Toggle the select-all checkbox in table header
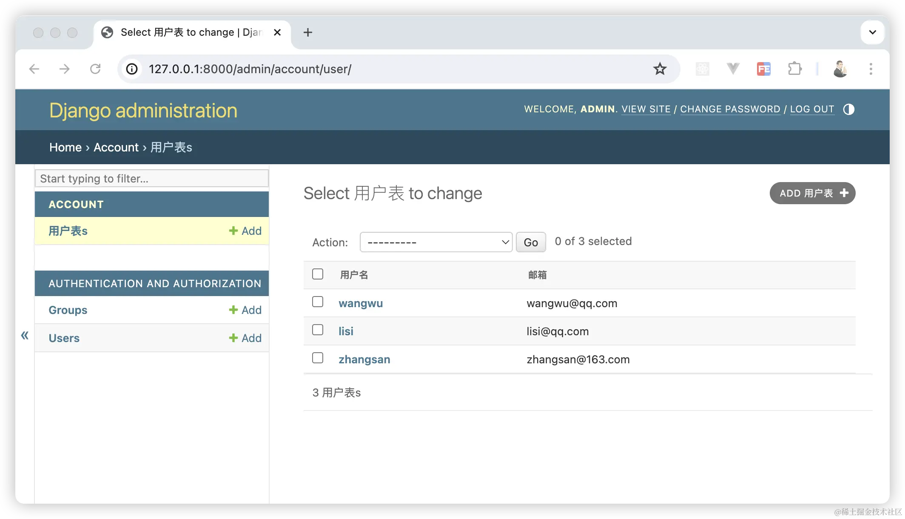Image resolution: width=905 pixels, height=519 pixels. [318, 274]
